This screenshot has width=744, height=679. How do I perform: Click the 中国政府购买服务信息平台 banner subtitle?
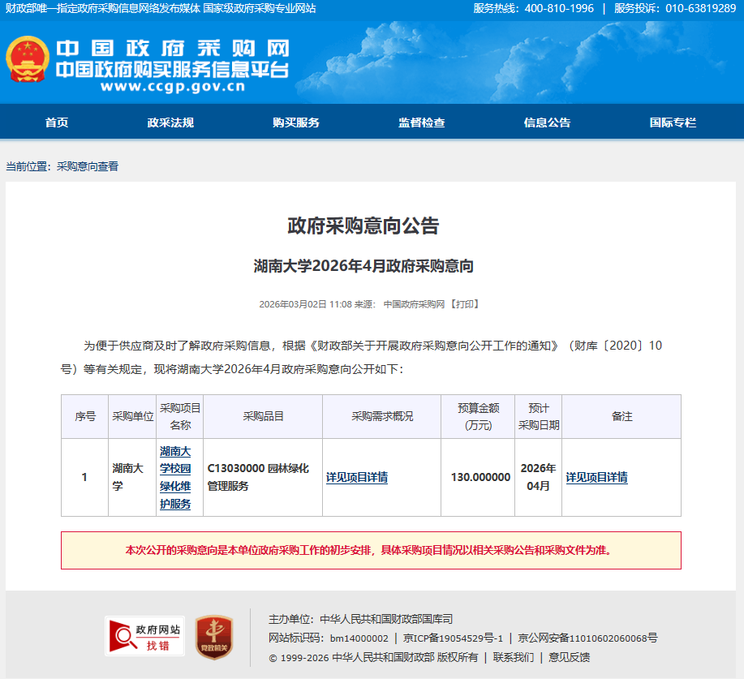tap(172, 69)
